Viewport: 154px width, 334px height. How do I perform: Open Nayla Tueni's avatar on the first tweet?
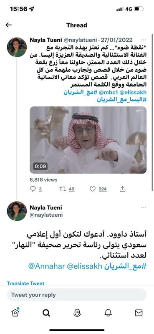(17, 47)
